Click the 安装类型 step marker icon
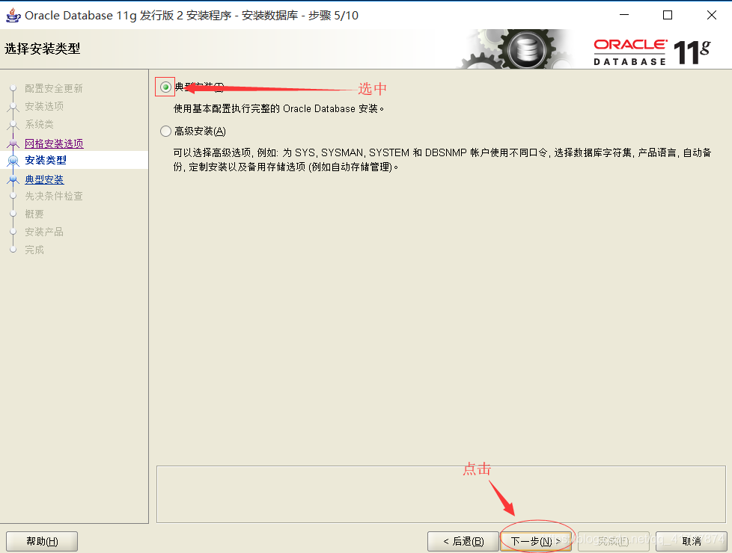The width and height of the screenshot is (732, 553). click(x=13, y=161)
